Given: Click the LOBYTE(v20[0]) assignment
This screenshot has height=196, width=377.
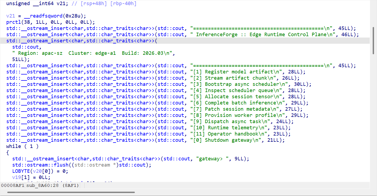Looking at the screenshot, I should point(40,171).
